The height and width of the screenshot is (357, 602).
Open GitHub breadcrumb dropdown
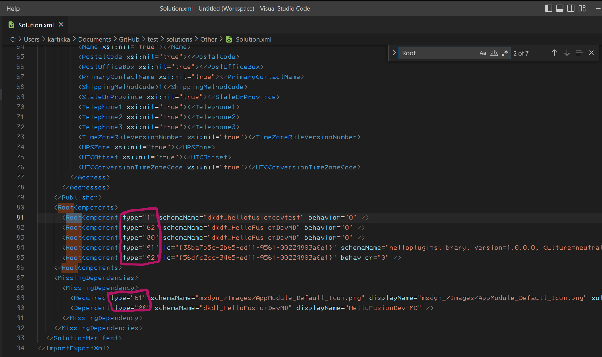click(129, 39)
